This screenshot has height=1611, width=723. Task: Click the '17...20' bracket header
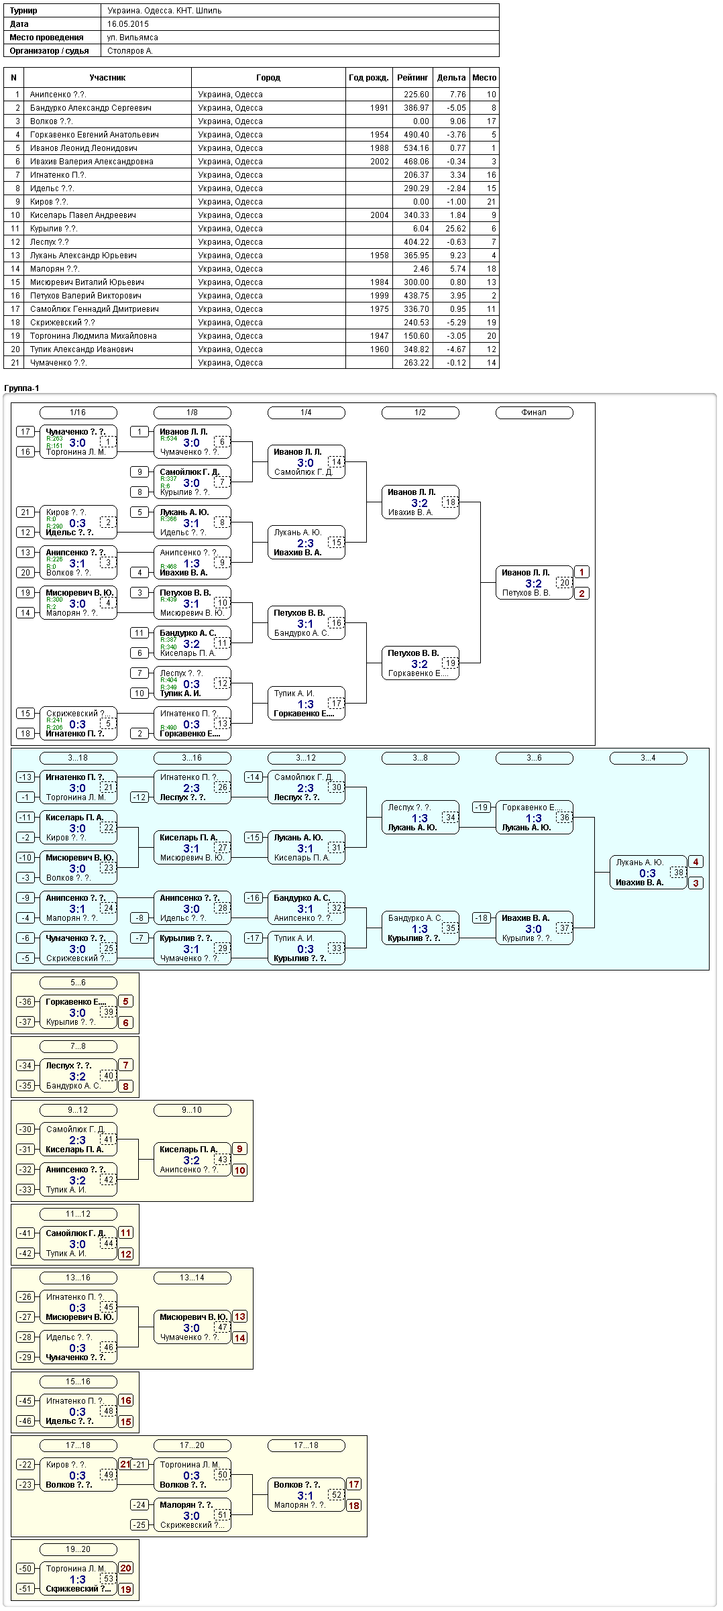tap(192, 1445)
